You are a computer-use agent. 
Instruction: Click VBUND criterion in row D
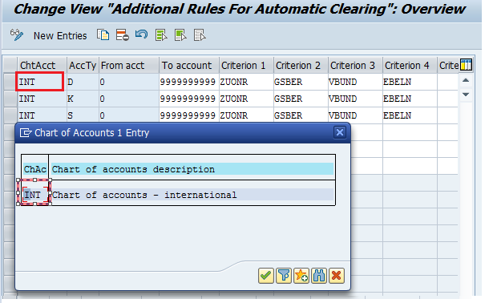pos(355,82)
